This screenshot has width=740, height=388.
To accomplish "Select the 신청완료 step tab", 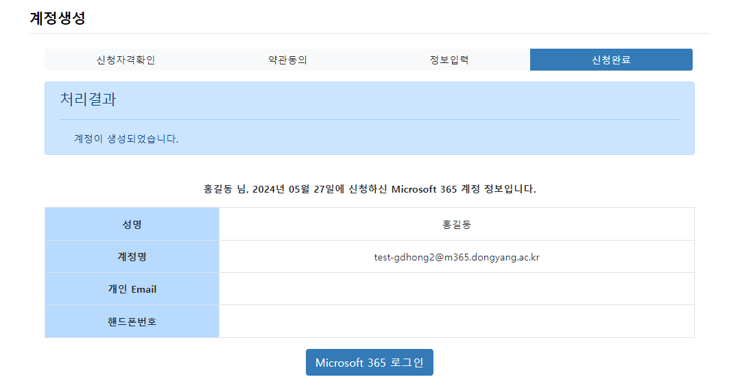I will pyautogui.click(x=611, y=60).
